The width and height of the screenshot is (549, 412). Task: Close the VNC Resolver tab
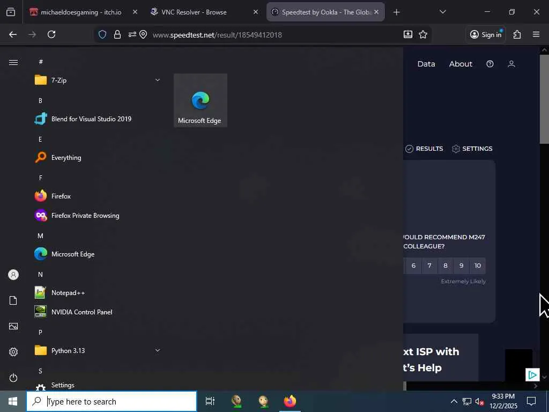click(256, 12)
